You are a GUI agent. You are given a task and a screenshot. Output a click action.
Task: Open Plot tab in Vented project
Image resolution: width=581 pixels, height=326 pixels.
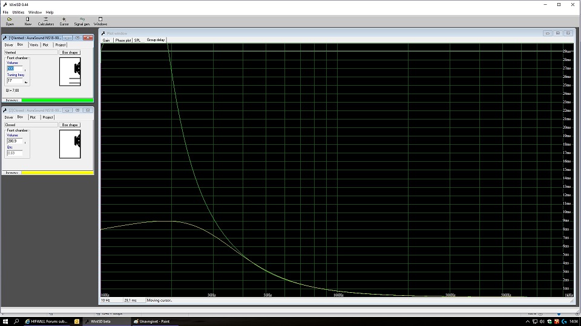(x=45, y=45)
